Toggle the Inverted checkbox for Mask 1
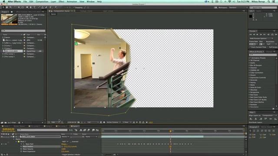This screenshot has height=156, width=278. pyautogui.click(x=70, y=142)
